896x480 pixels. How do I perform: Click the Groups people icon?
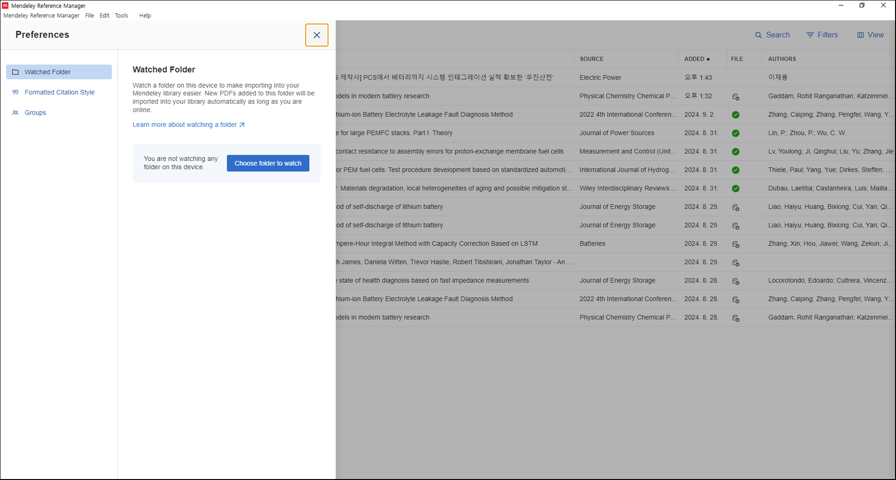16,113
